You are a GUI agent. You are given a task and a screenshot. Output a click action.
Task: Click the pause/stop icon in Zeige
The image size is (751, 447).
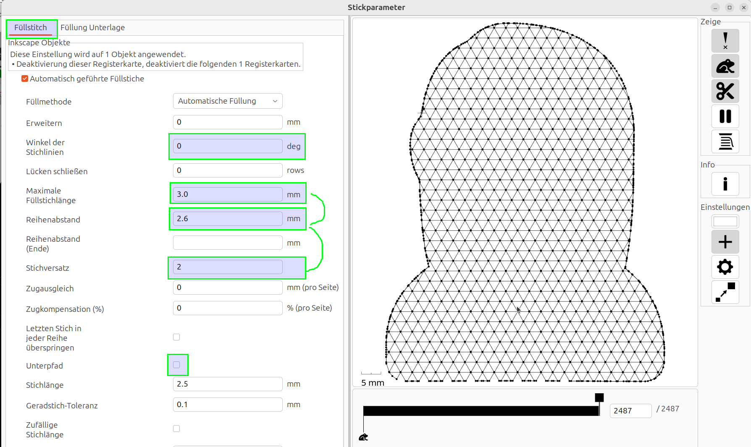point(725,116)
